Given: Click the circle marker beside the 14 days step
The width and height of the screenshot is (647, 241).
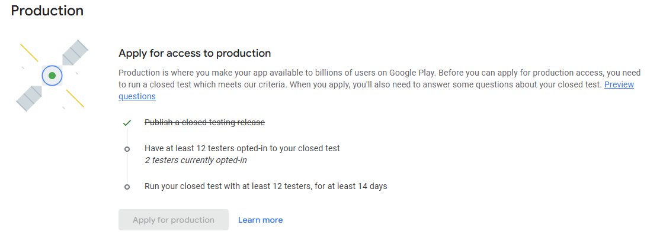Looking at the screenshot, I should tap(127, 187).
